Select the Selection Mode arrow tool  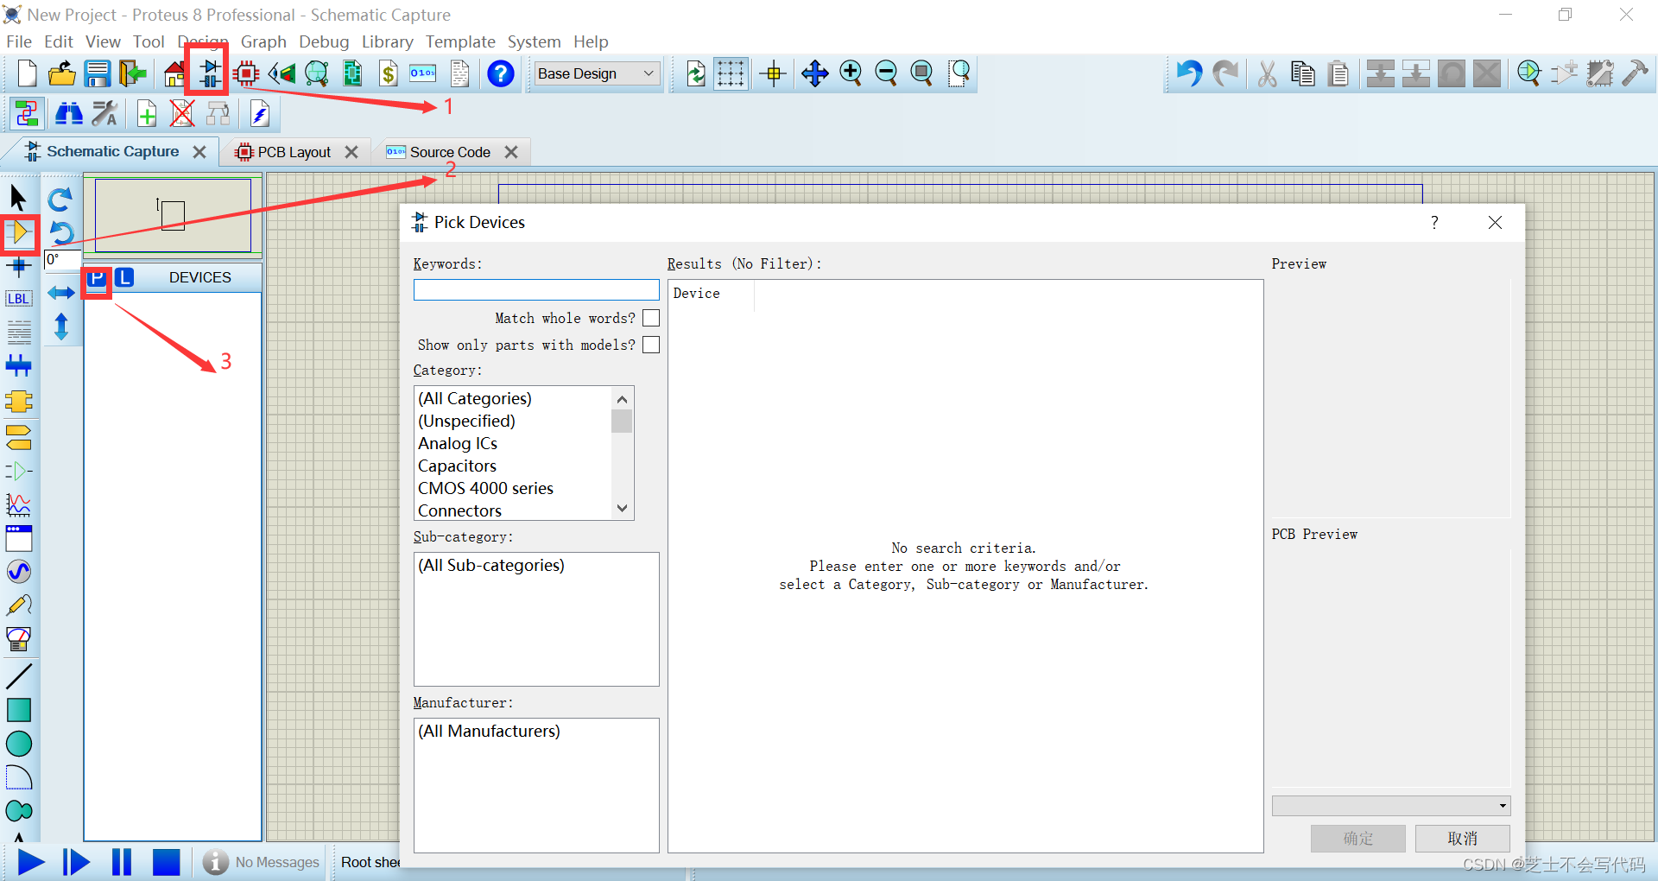tap(18, 198)
